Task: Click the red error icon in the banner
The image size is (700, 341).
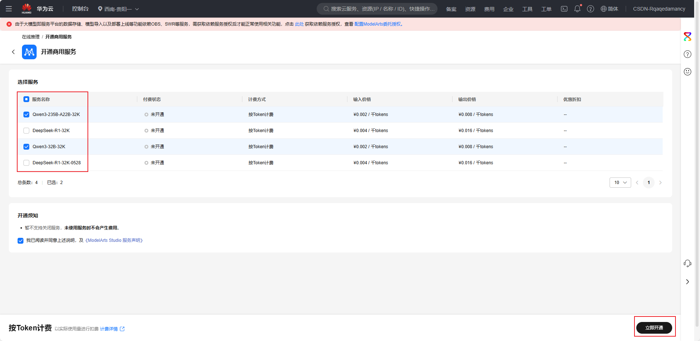Action: coord(9,24)
